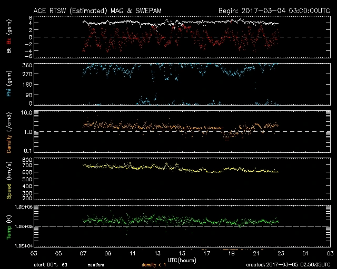
Task: Click the UTC(hours) axis title
Action: click(182, 260)
